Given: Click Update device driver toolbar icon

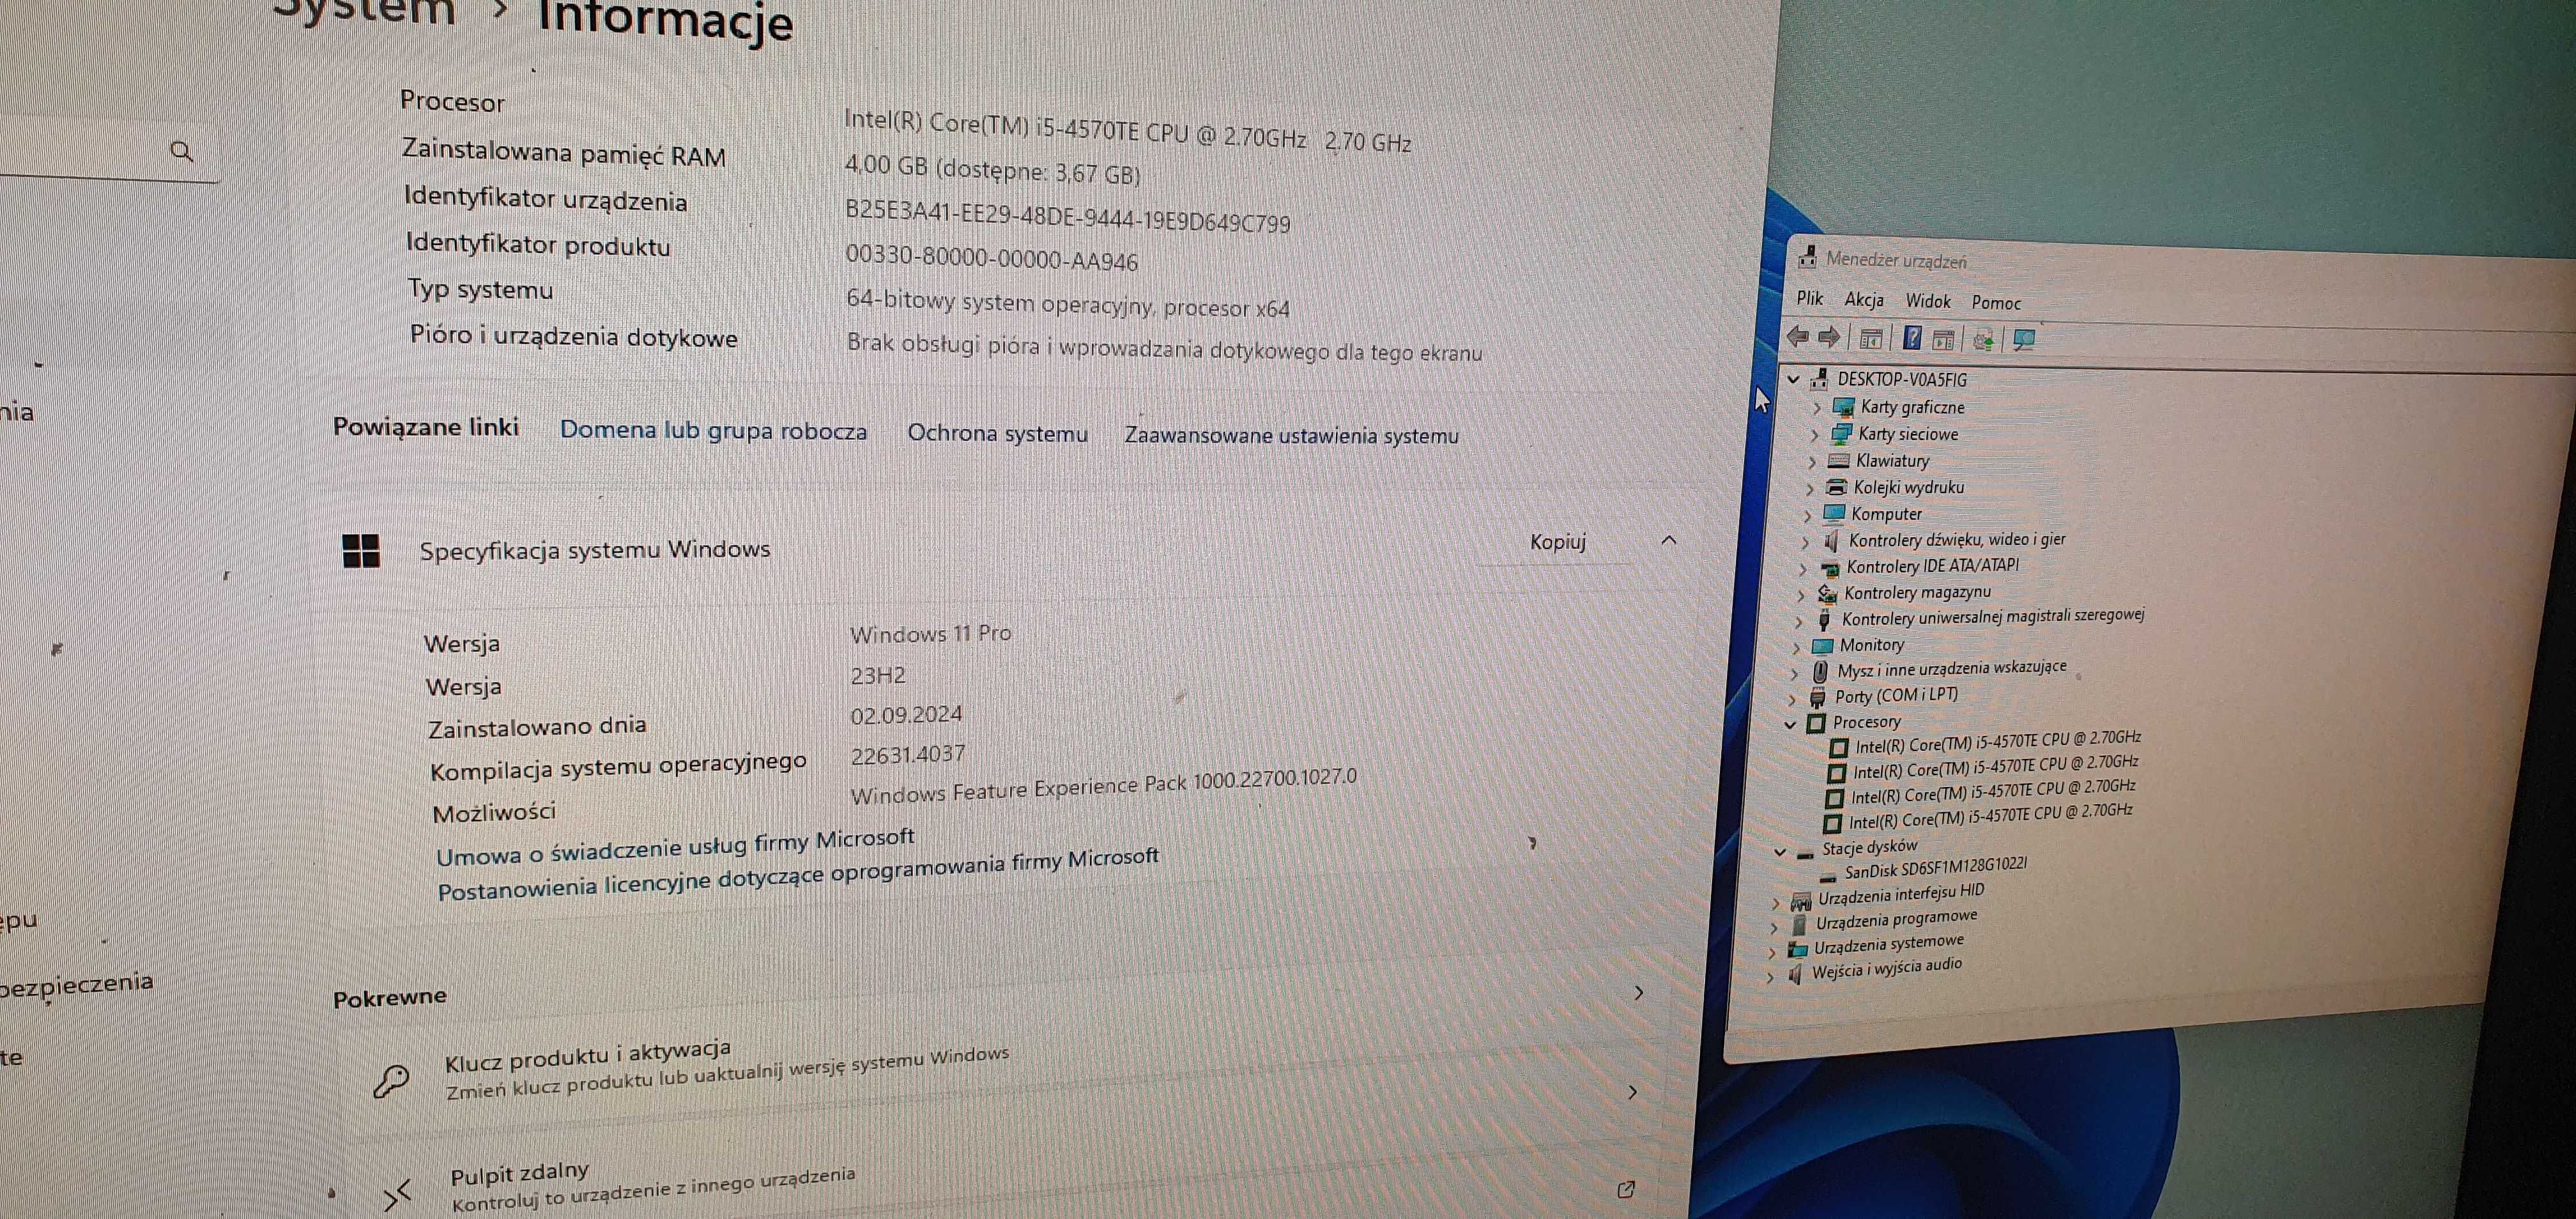Looking at the screenshot, I should click(1984, 340).
